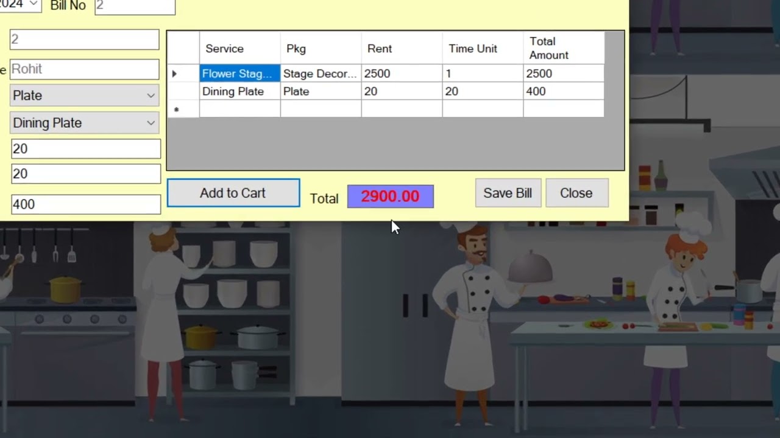Click the 'Plate' package cell in grid
The width and height of the screenshot is (780, 438).
(321, 91)
